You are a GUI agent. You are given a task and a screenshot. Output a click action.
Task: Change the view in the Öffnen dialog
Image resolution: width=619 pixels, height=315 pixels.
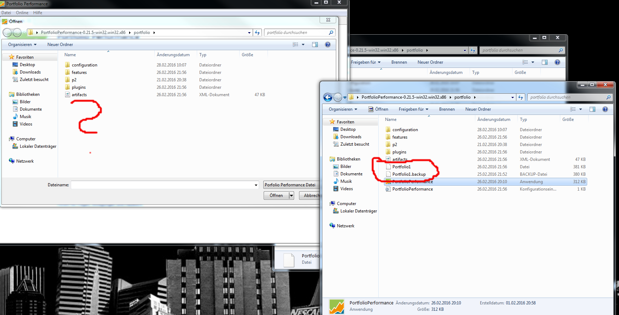coord(296,45)
